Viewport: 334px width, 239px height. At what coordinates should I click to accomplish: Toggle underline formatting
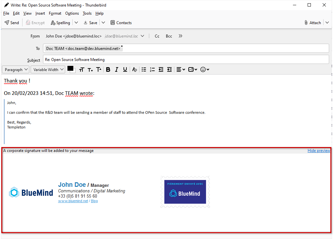click(x=125, y=69)
